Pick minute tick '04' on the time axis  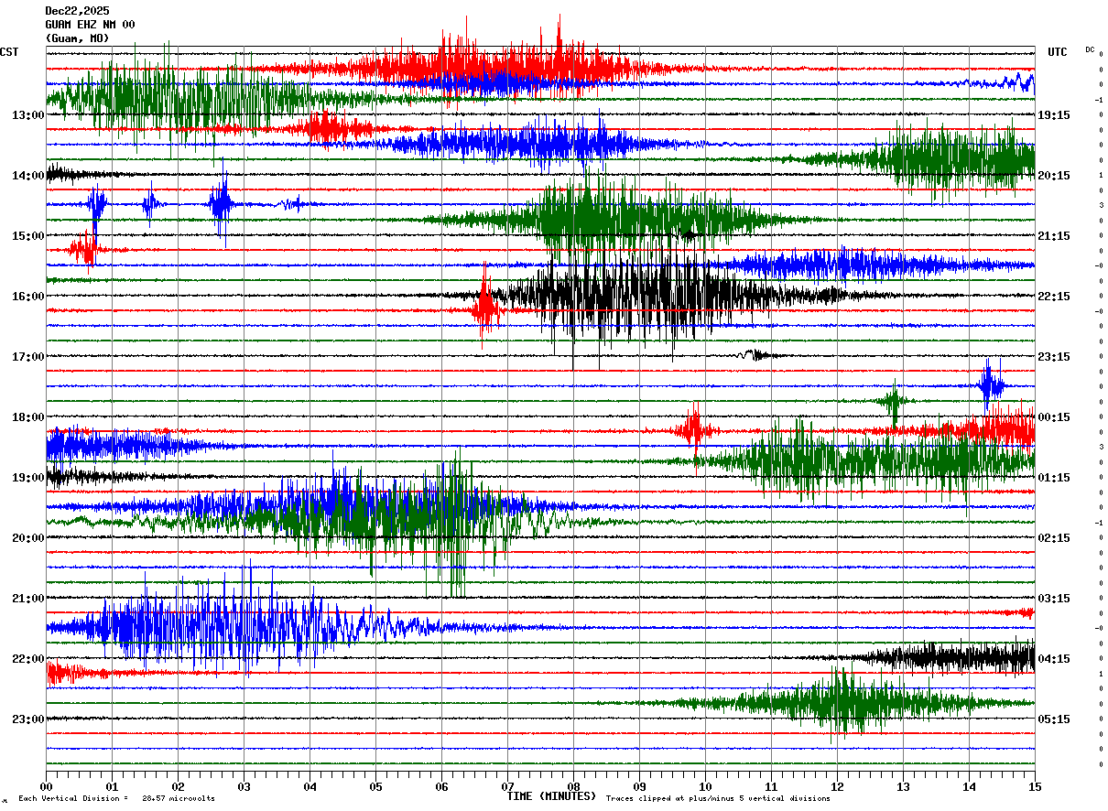(x=310, y=787)
